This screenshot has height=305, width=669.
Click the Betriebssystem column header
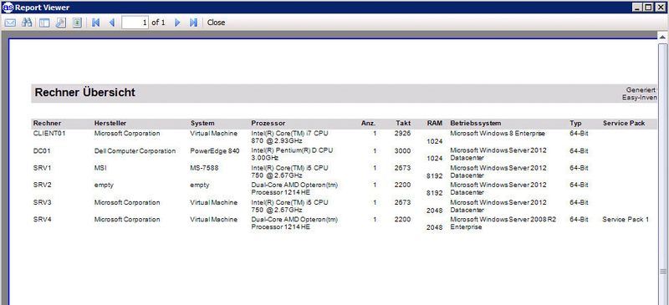click(x=475, y=124)
